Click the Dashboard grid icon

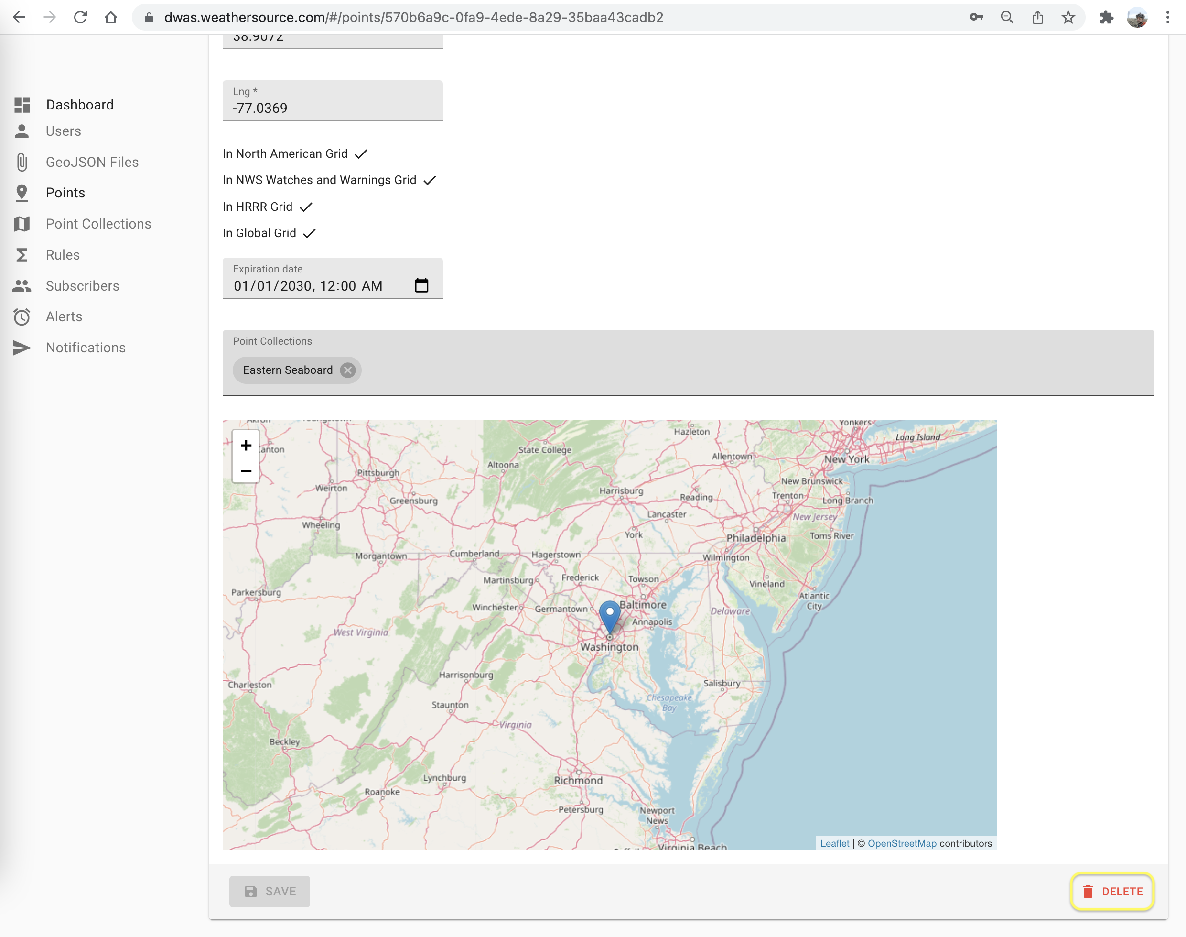pyautogui.click(x=22, y=105)
